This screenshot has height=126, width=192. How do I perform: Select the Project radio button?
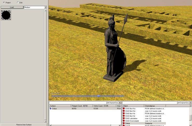click(x=4, y=2)
